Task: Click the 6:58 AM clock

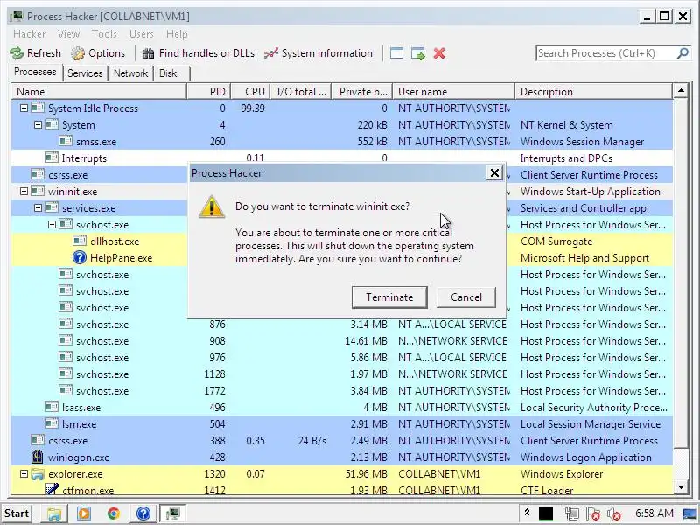Action: [x=654, y=514]
